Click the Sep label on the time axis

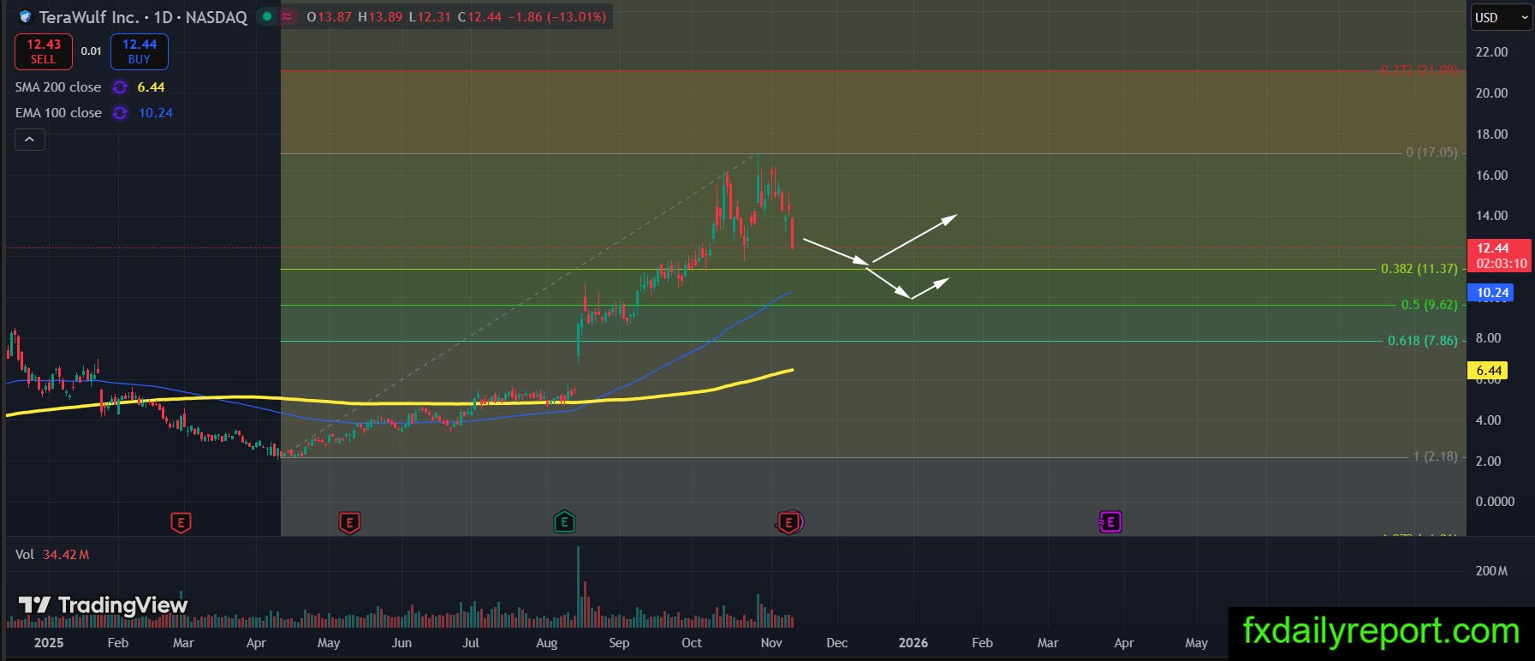point(619,643)
